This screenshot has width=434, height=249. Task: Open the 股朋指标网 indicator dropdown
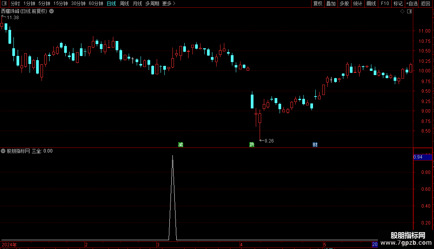point(3,151)
